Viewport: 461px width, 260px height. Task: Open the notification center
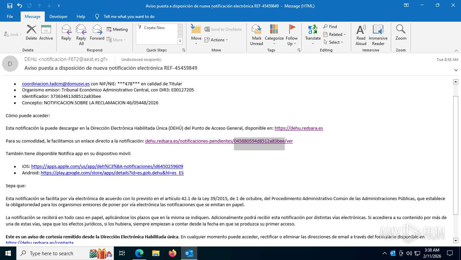tap(450, 253)
